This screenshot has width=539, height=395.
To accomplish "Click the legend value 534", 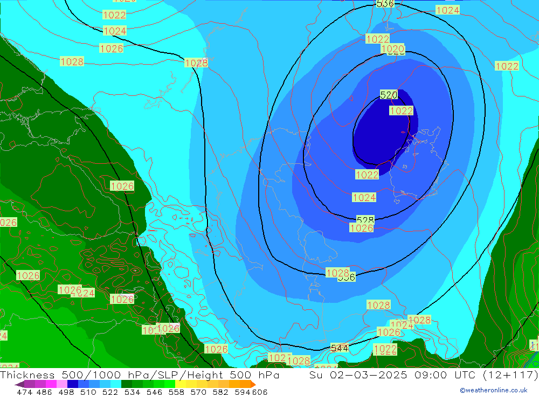I will coord(132,392).
